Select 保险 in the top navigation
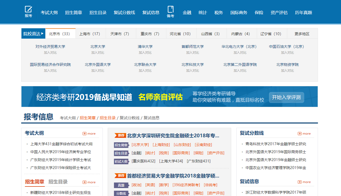This screenshot has height=196, width=341. tap(259, 12)
